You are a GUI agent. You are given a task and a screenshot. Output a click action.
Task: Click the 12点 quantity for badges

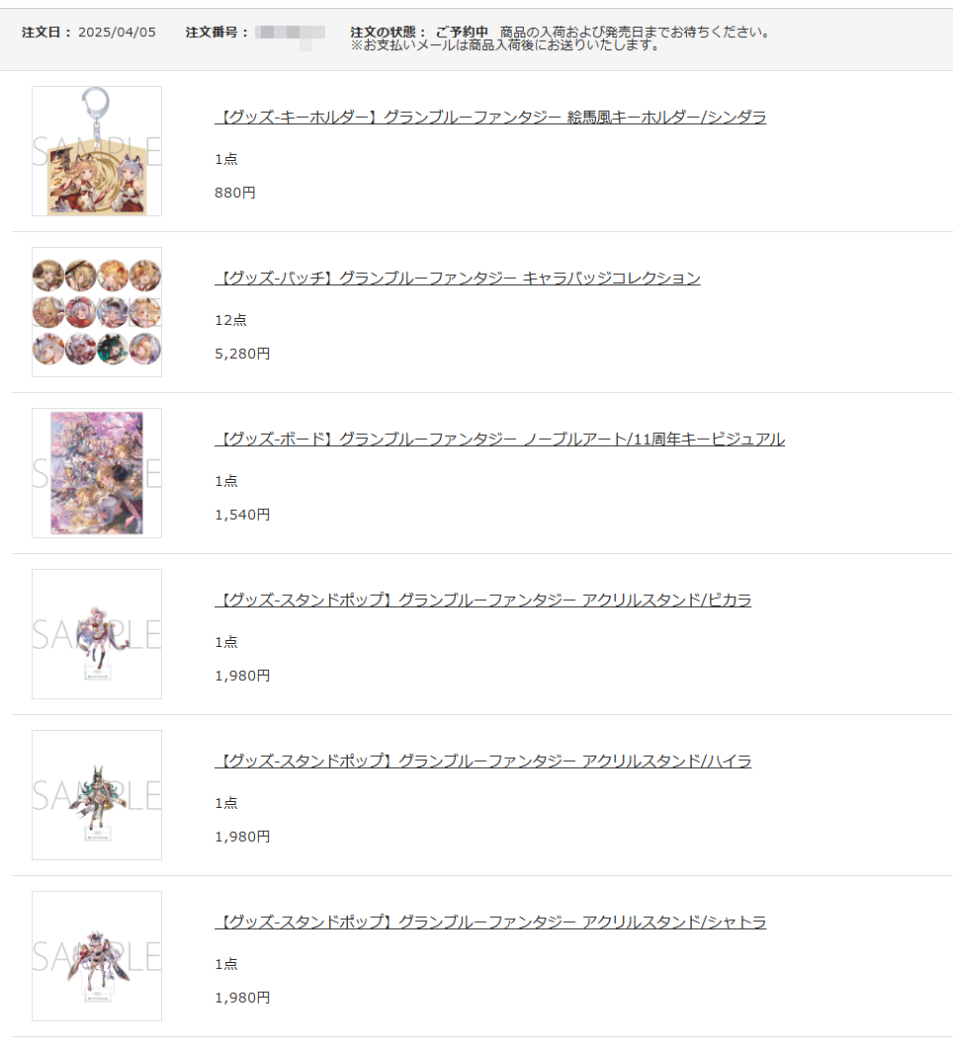[x=230, y=320]
